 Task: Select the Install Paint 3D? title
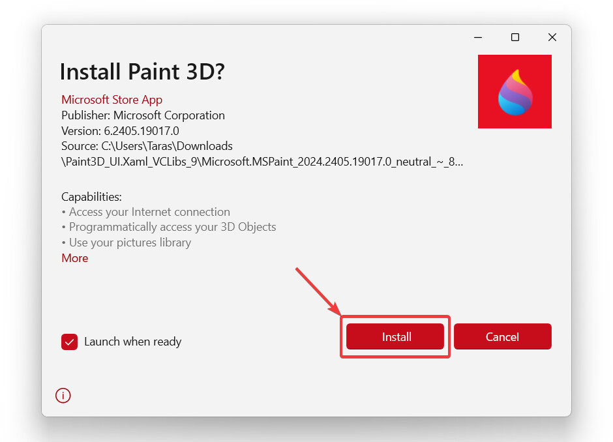pyautogui.click(x=142, y=72)
